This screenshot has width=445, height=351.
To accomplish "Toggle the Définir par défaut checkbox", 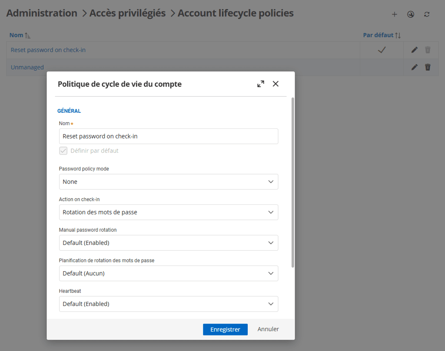I will [63, 151].
